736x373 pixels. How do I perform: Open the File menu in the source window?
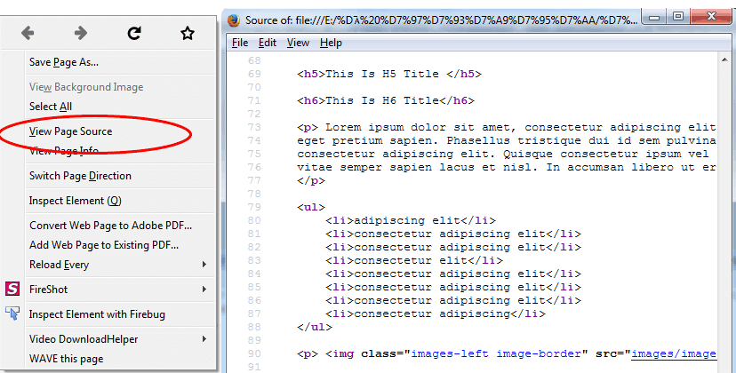pyautogui.click(x=240, y=43)
